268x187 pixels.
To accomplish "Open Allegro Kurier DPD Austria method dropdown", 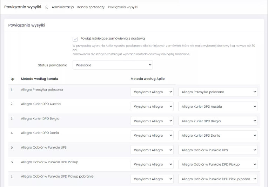I will (218, 107).
